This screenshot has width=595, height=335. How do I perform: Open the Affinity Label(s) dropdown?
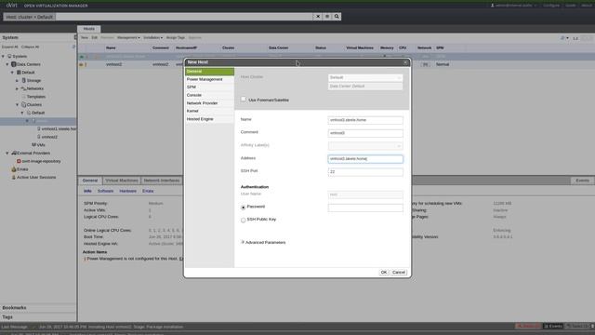[365, 146]
